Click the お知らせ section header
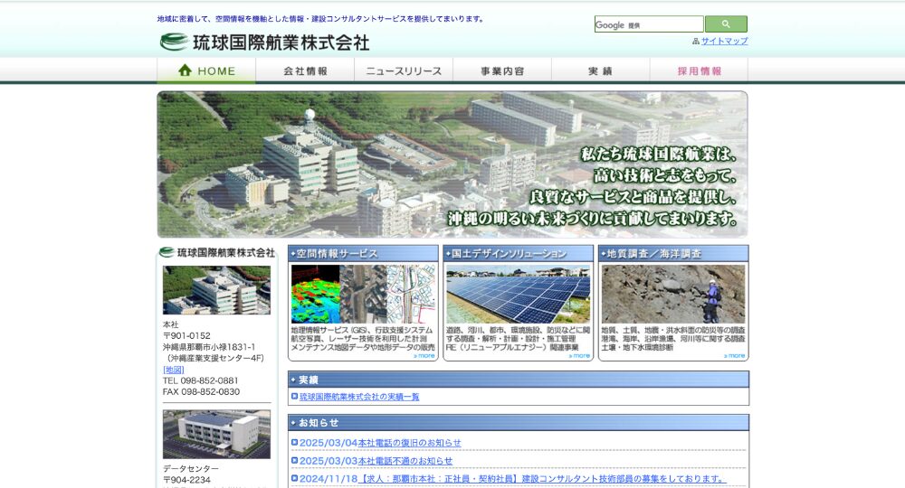Image resolution: width=905 pixels, height=488 pixels. click(x=519, y=422)
